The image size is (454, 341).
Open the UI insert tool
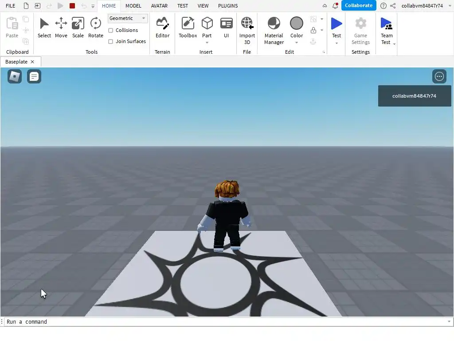click(226, 28)
